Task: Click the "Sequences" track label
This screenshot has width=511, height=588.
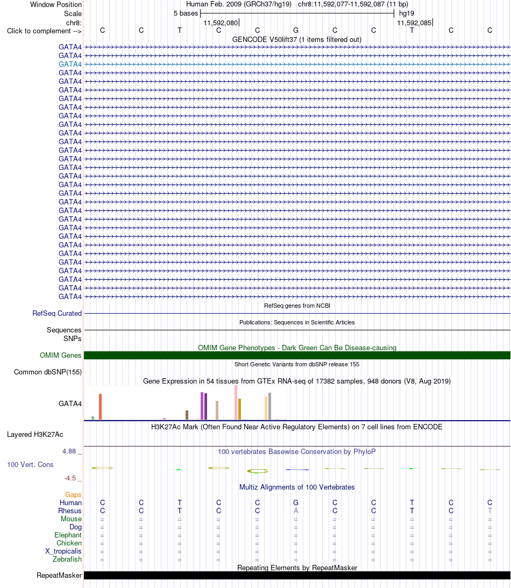Action: click(64, 330)
